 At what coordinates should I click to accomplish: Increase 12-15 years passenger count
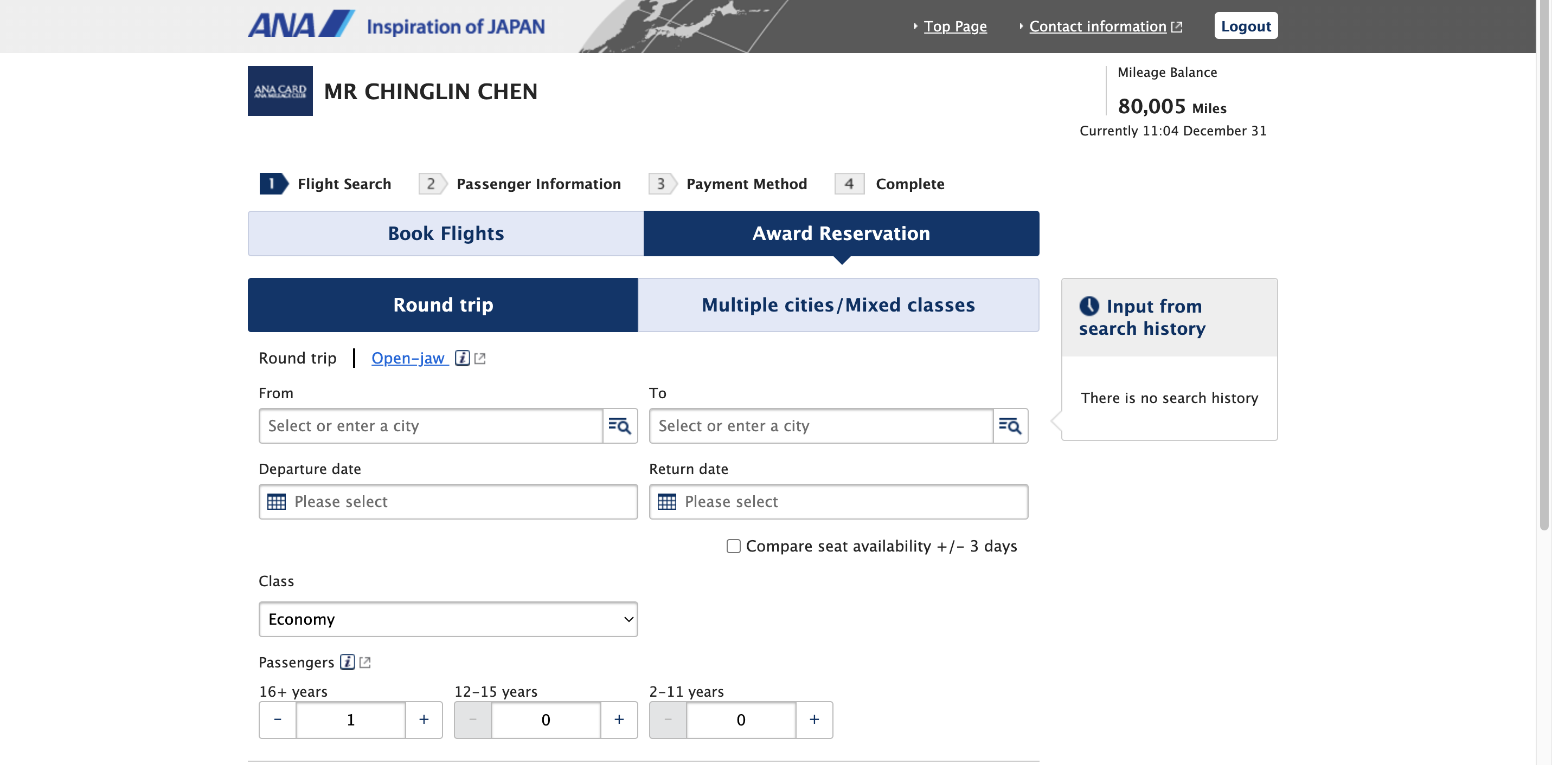tap(619, 719)
